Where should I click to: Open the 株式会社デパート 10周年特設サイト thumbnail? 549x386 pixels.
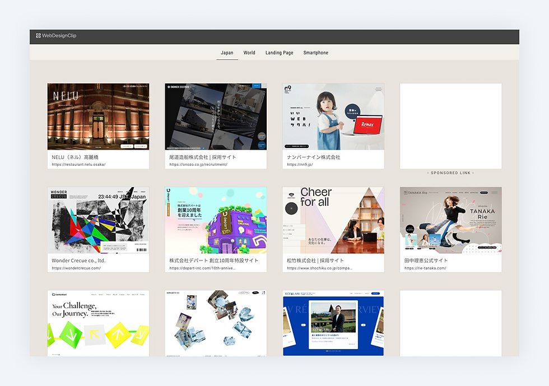coord(216,220)
